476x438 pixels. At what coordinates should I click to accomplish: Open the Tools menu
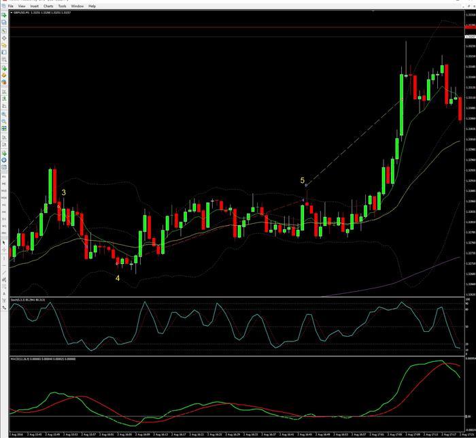click(63, 6)
